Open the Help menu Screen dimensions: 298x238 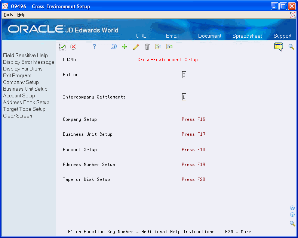[x=21, y=15]
